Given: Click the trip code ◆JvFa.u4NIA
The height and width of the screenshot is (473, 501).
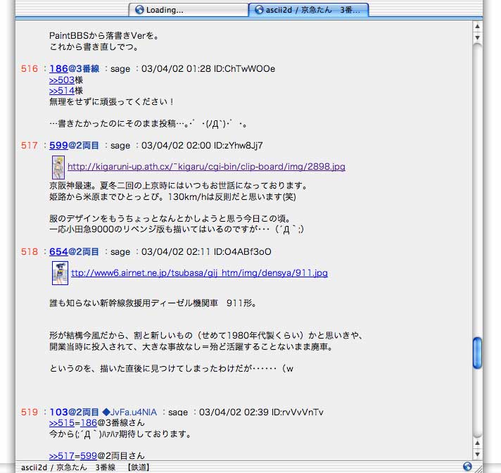Looking at the screenshot, I should [129, 412].
